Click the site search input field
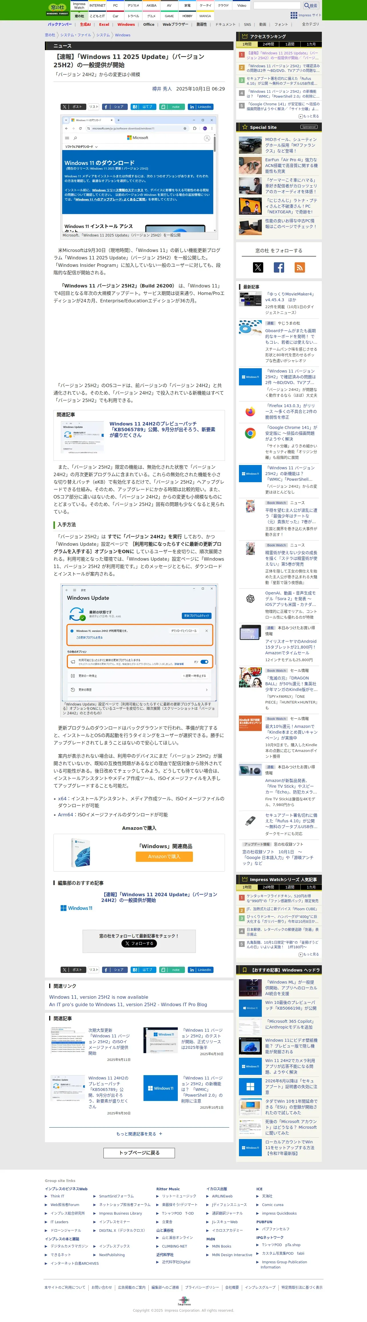 point(277,6)
